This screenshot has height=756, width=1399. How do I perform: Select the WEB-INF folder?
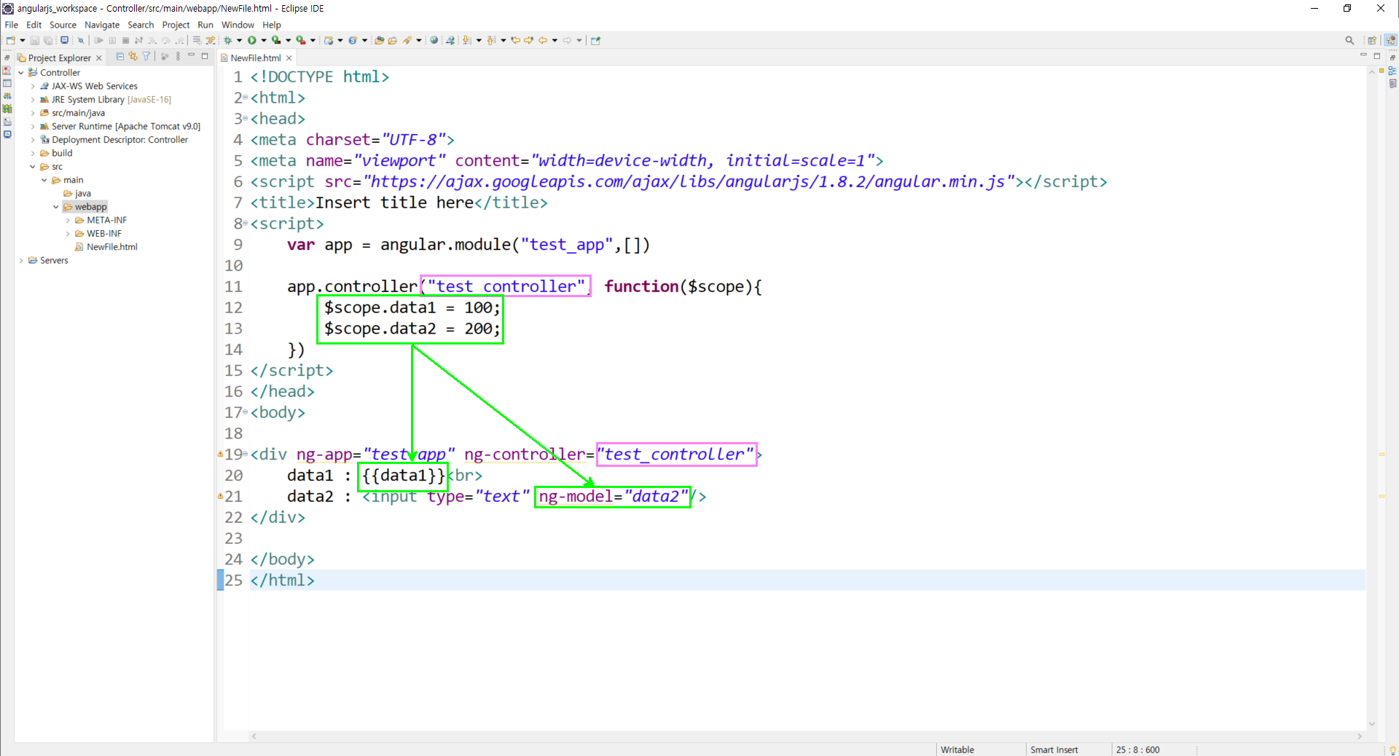pos(104,234)
